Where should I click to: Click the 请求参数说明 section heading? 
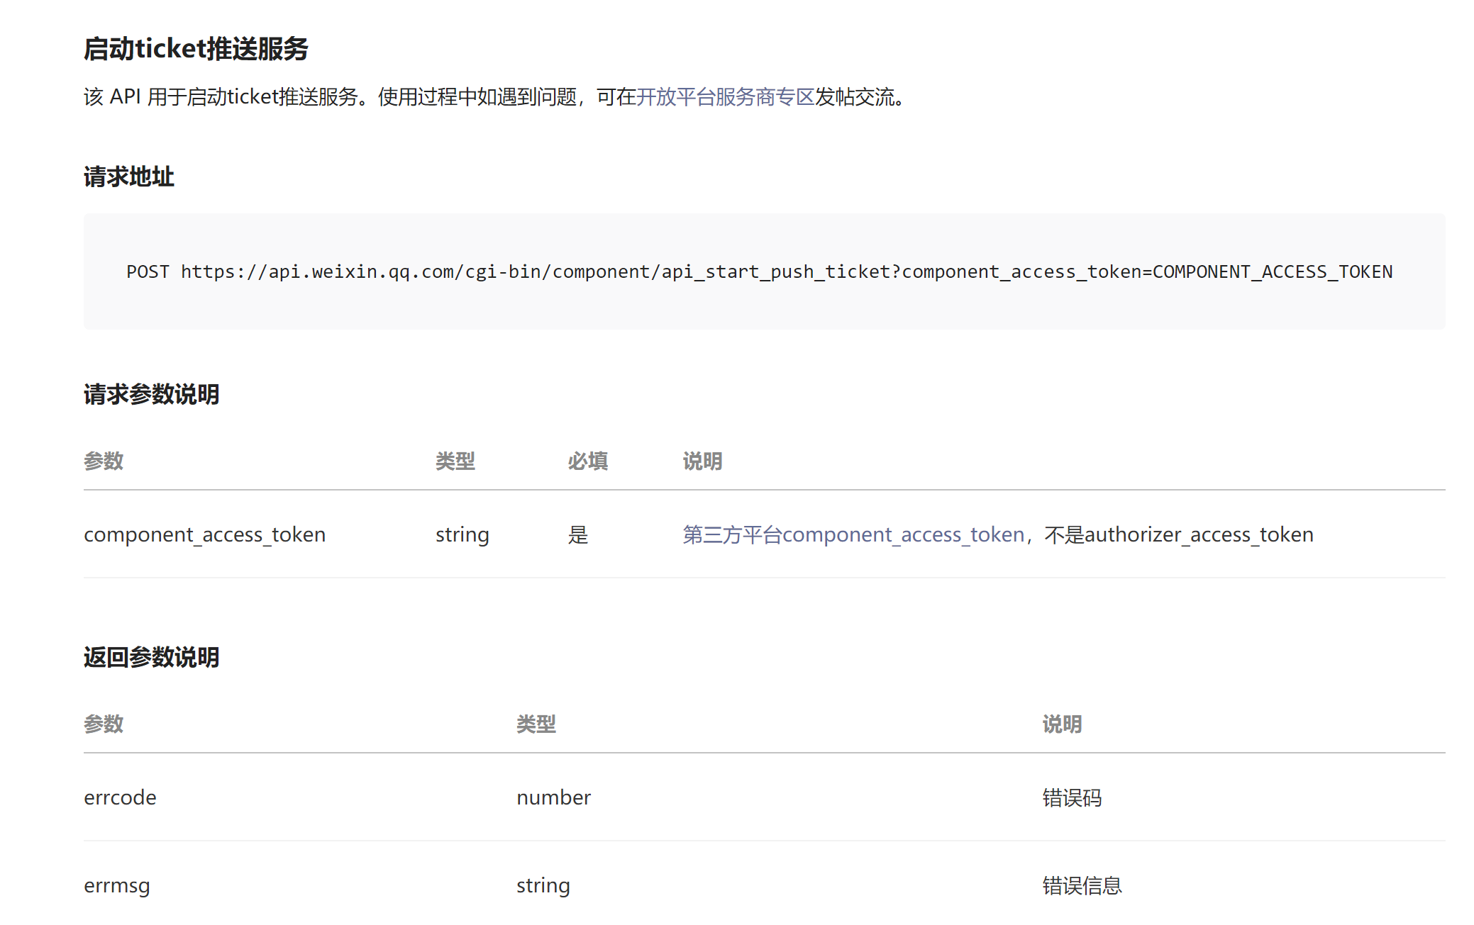(x=151, y=394)
